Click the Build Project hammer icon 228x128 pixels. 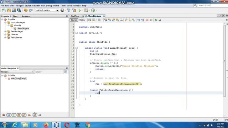pos(69,10)
